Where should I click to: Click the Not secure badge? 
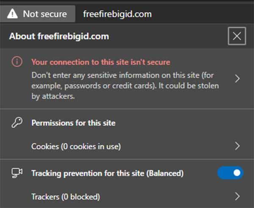38,14
